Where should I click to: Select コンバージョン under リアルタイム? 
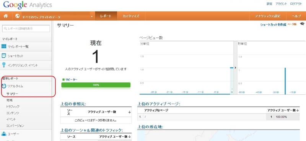15,126
